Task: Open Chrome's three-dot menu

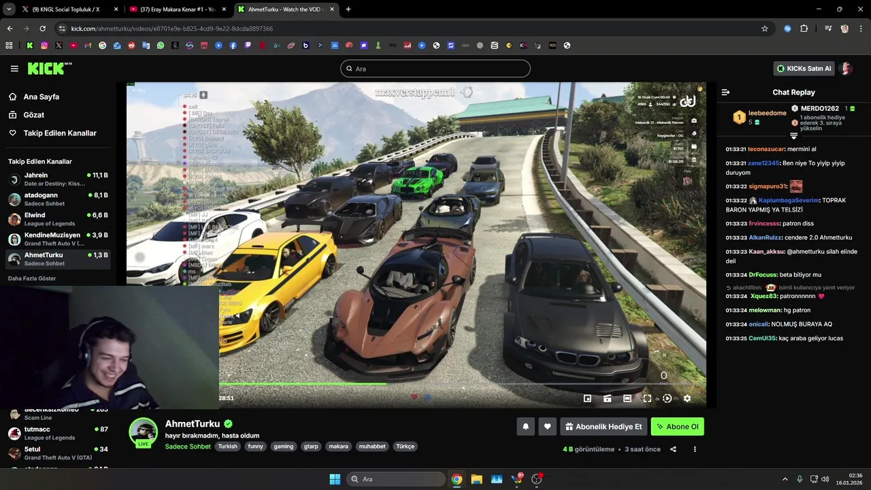Action: (861, 29)
